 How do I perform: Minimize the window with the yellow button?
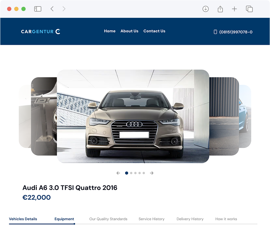[x=16, y=9]
